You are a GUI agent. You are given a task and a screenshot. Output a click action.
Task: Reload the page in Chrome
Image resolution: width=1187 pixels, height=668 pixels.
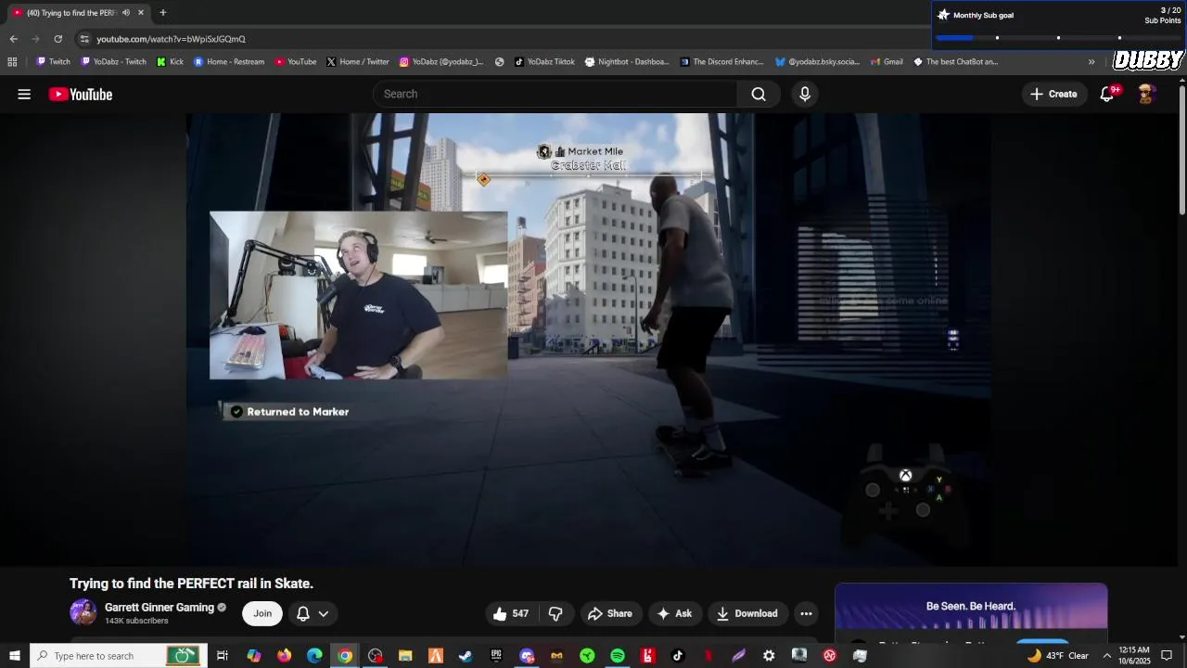click(x=57, y=39)
